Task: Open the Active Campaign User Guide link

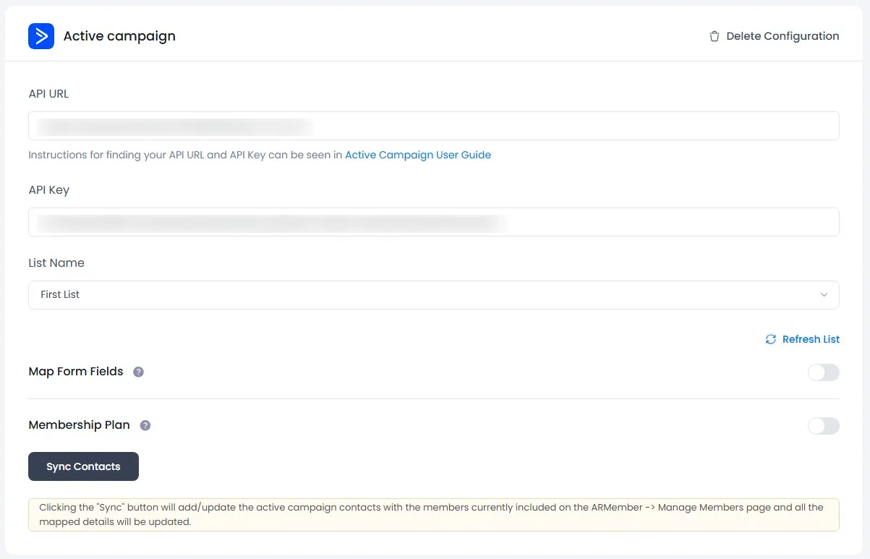Action: tap(418, 154)
